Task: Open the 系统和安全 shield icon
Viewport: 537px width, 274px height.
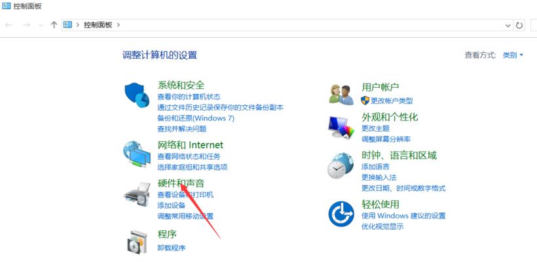Action: (137, 95)
